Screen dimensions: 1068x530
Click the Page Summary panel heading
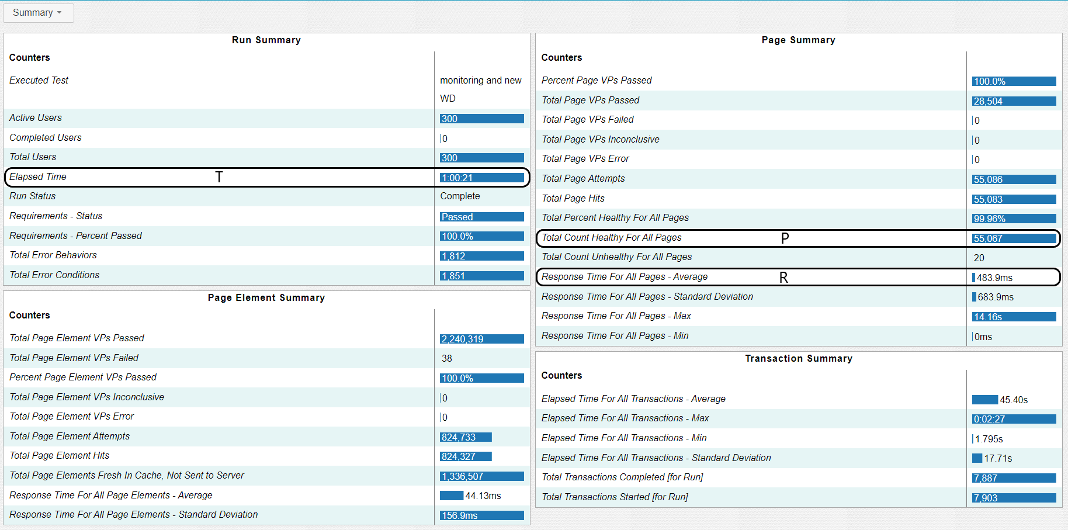point(798,40)
